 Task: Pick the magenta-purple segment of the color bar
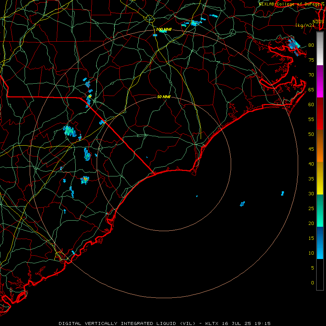[x=320, y=81]
